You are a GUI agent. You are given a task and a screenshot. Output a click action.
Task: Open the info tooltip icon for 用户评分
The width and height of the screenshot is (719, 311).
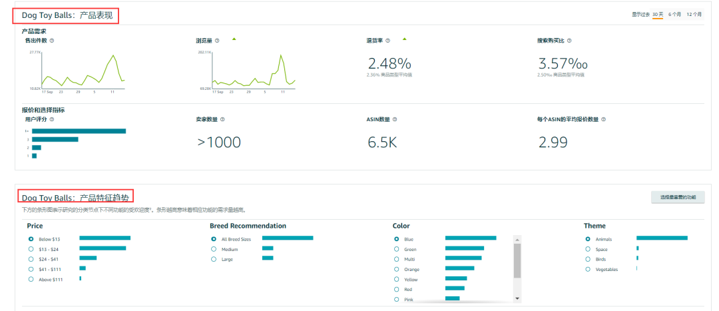52,119
